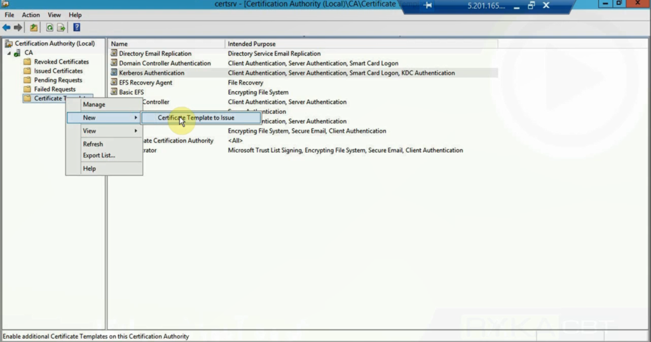
Task: Click the Certification Authority (Local) root icon
Action: coord(8,44)
